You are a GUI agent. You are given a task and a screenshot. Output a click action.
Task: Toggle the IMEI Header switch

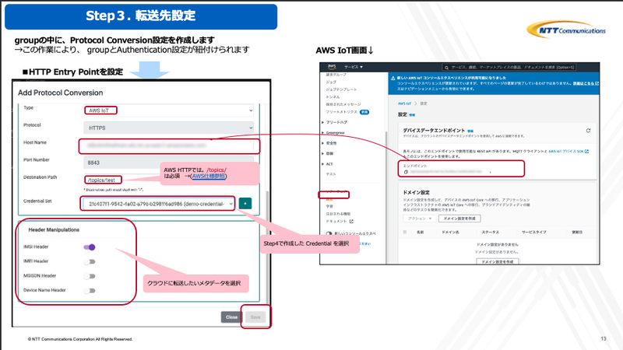tap(90, 261)
